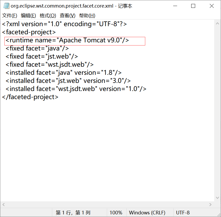Image resolution: width=221 pixels, height=217 pixels.
Task: Open the 格式(O) menu
Action: [x=48, y=15]
